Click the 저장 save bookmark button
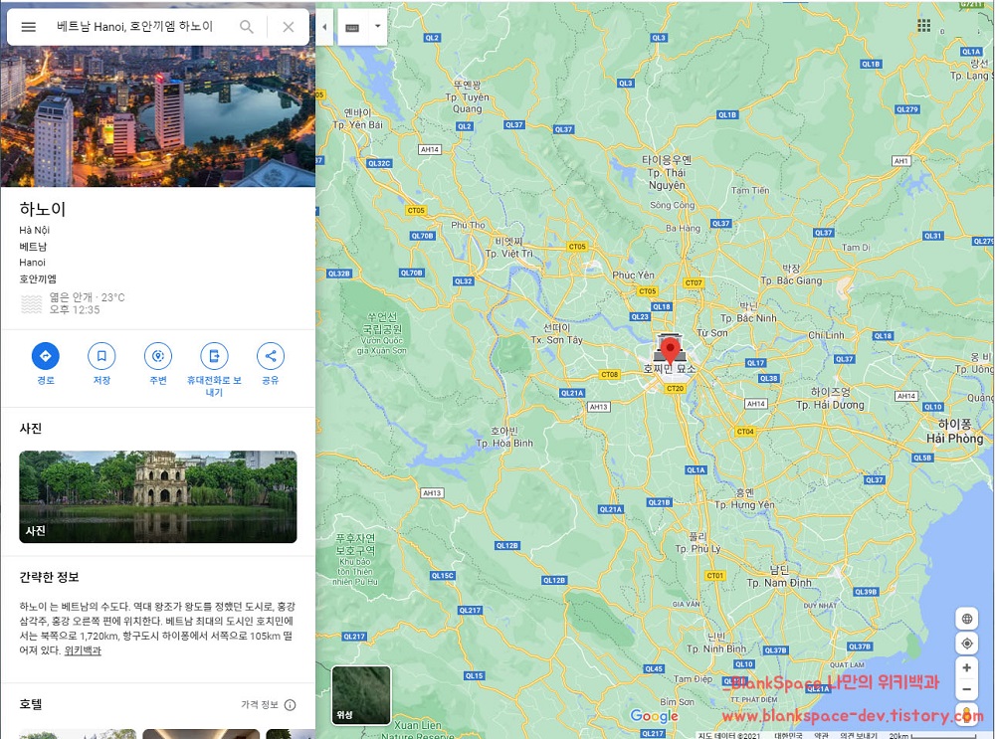Viewport: 995px width, 739px height. (101, 364)
